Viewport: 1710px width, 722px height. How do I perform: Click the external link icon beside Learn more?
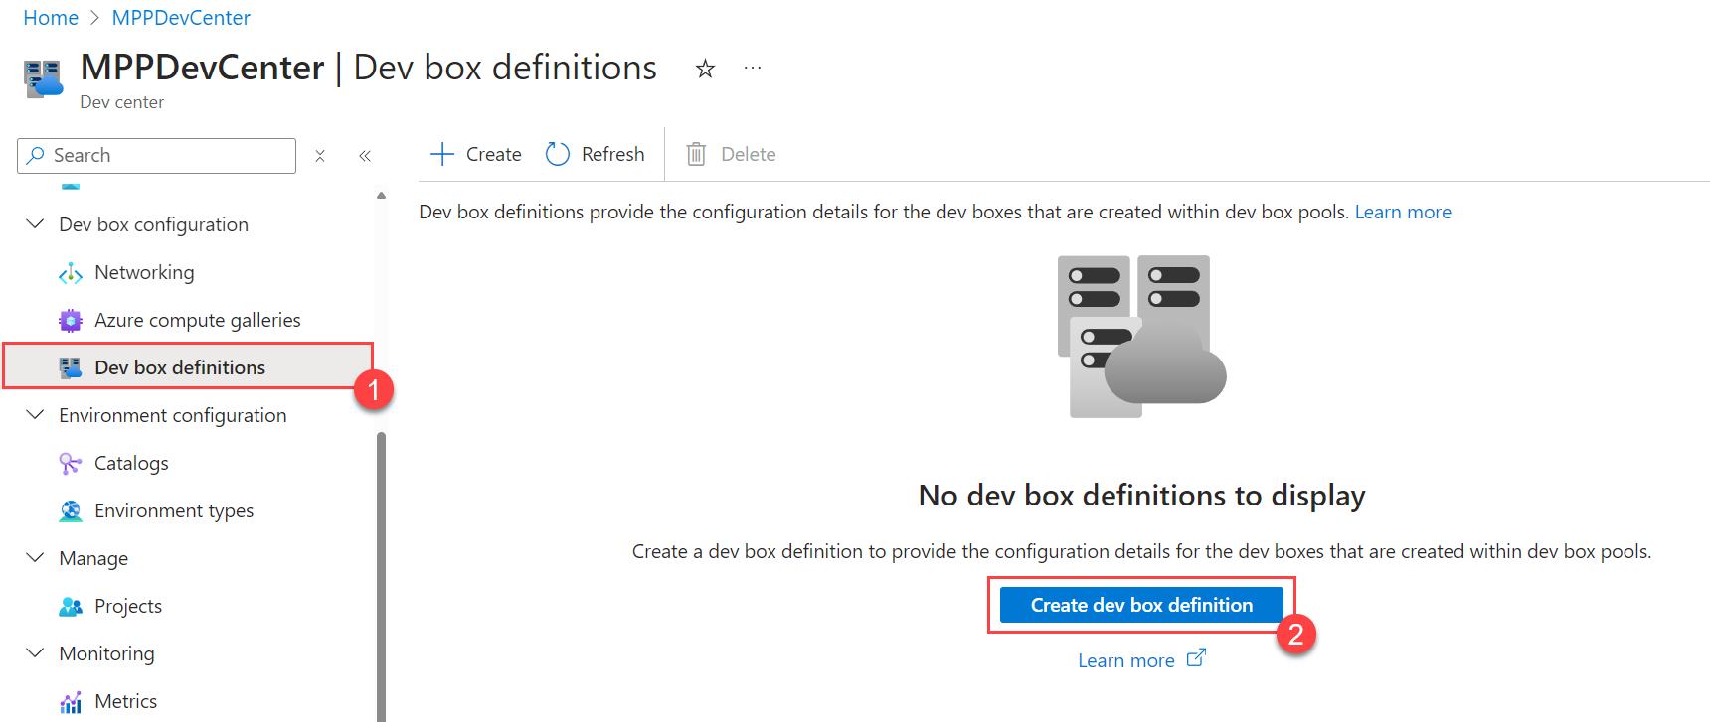pyautogui.click(x=1196, y=657)
